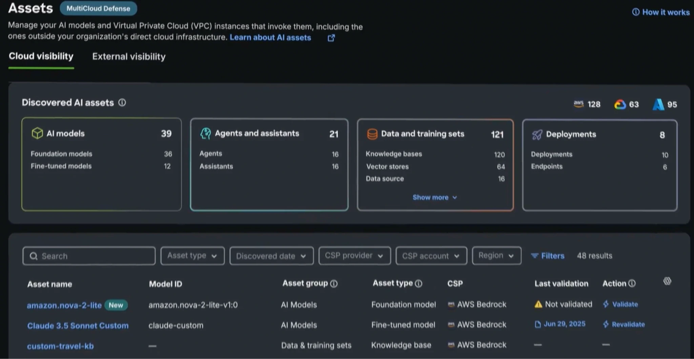Screen dimensions: 694x359
Task: Revalidate the Claude 3.5 Sonnet Custom asset
Action: [624, 324]
